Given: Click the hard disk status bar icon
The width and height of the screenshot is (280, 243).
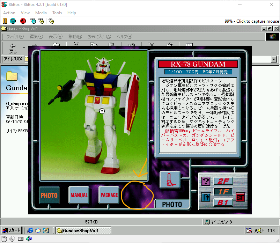Looking at the screenshot, I should 21,239.
